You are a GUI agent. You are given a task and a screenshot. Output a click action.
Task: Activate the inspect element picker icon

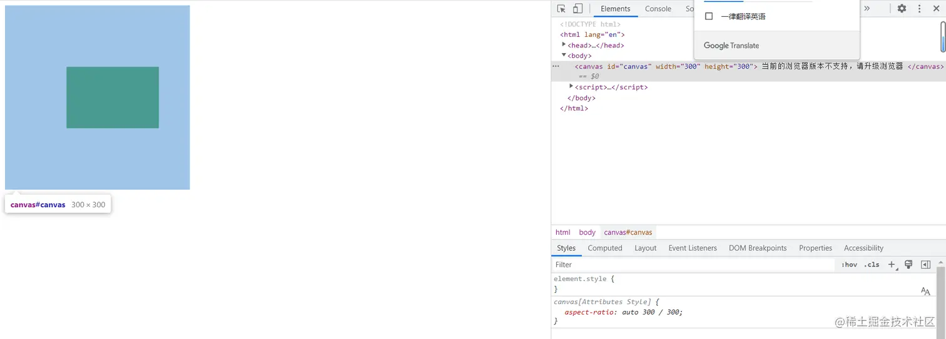click(x=561, y=9)
